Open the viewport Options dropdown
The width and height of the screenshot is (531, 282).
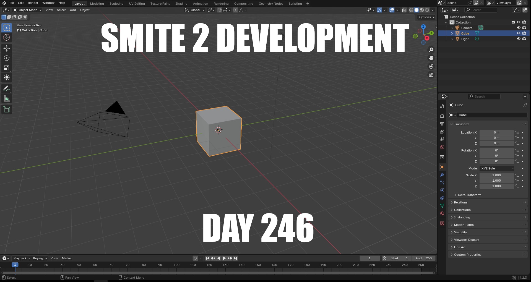click(427, 17)
